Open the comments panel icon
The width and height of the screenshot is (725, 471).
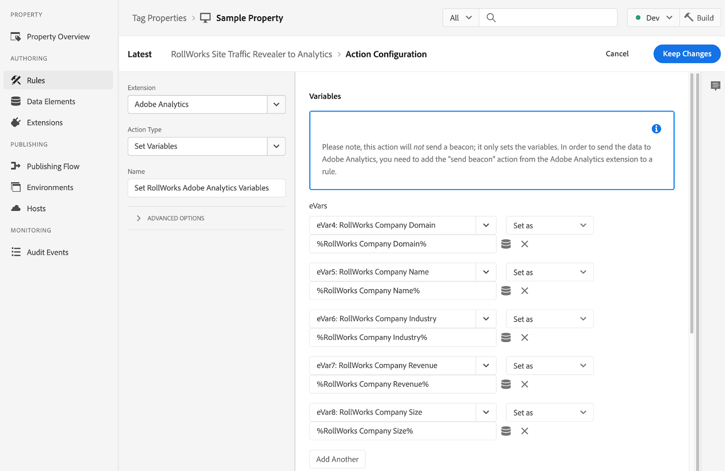(x=715, y=86)
